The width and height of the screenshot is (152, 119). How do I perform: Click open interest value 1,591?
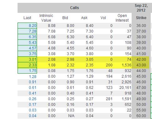[x=126, y=99]
